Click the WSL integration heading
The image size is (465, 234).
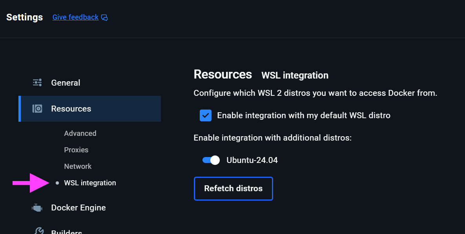pos(295,75)
